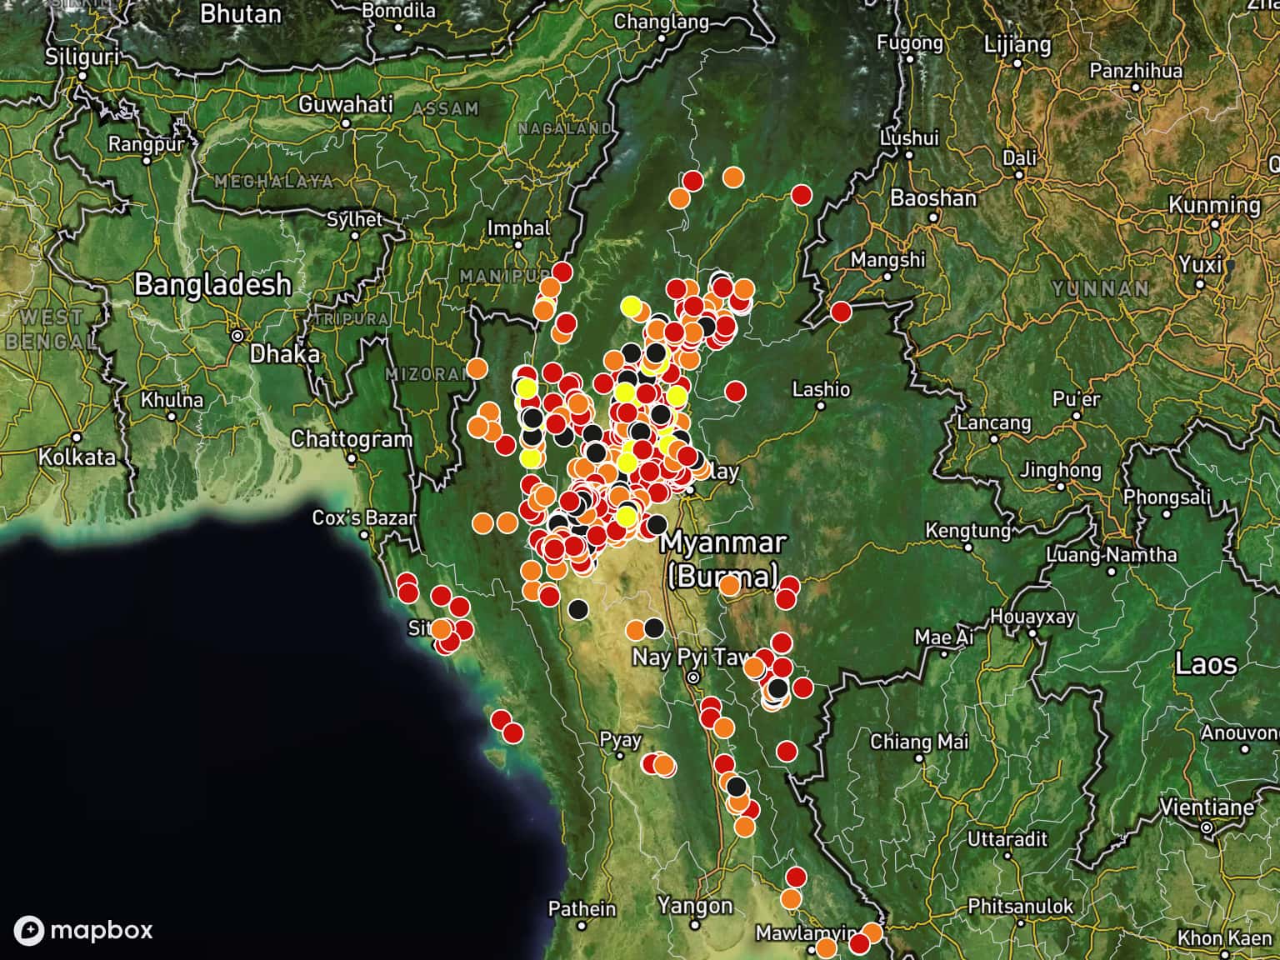Click the isolated red marker southwest of Lushui

(801, 195)
